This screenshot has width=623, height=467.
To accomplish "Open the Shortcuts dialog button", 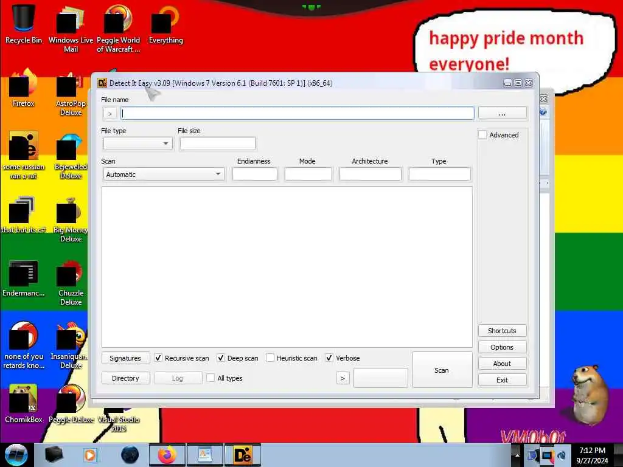I will click(x=502, y=330).
